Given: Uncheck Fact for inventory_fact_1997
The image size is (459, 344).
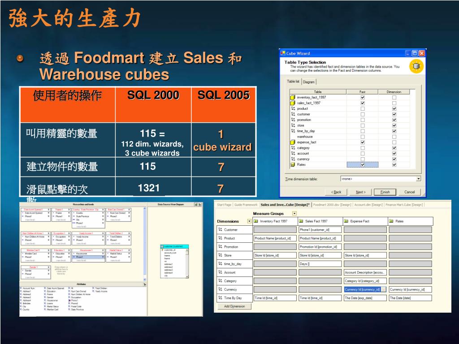Looking at the screenshot, I should click(363, 97).
